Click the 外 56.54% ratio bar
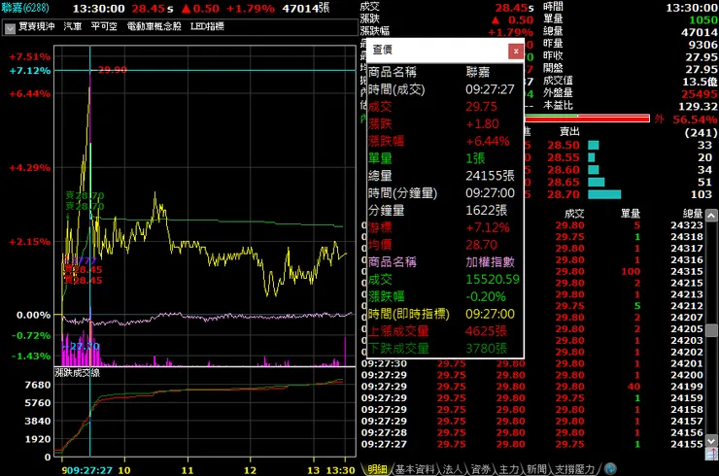This screenshot has height=476, width=719. (x=587, y=119)
